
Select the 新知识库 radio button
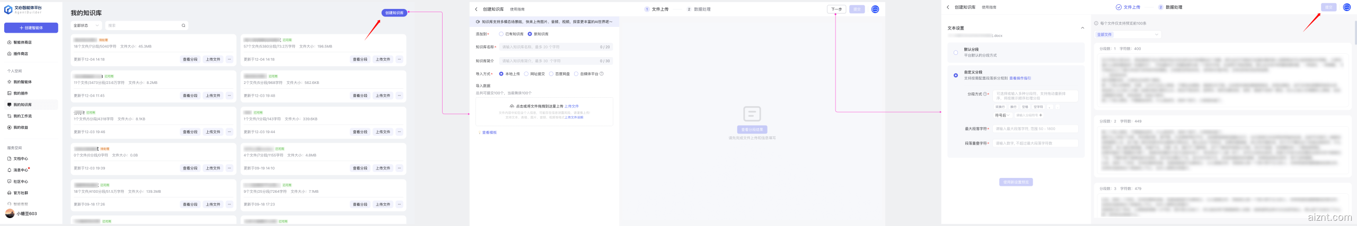pos(530,34)
